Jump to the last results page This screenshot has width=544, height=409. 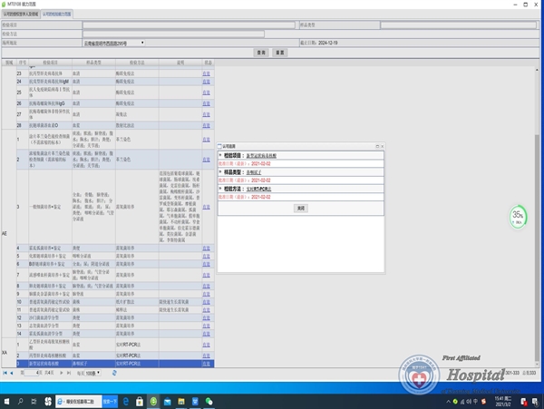pyautogui.click(x=69, y=373)
